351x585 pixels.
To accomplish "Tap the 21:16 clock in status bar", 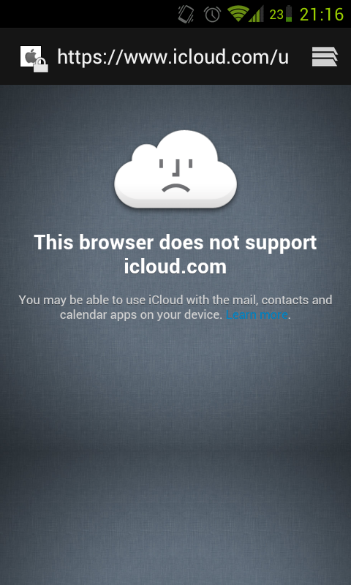I will coord(322,14).
